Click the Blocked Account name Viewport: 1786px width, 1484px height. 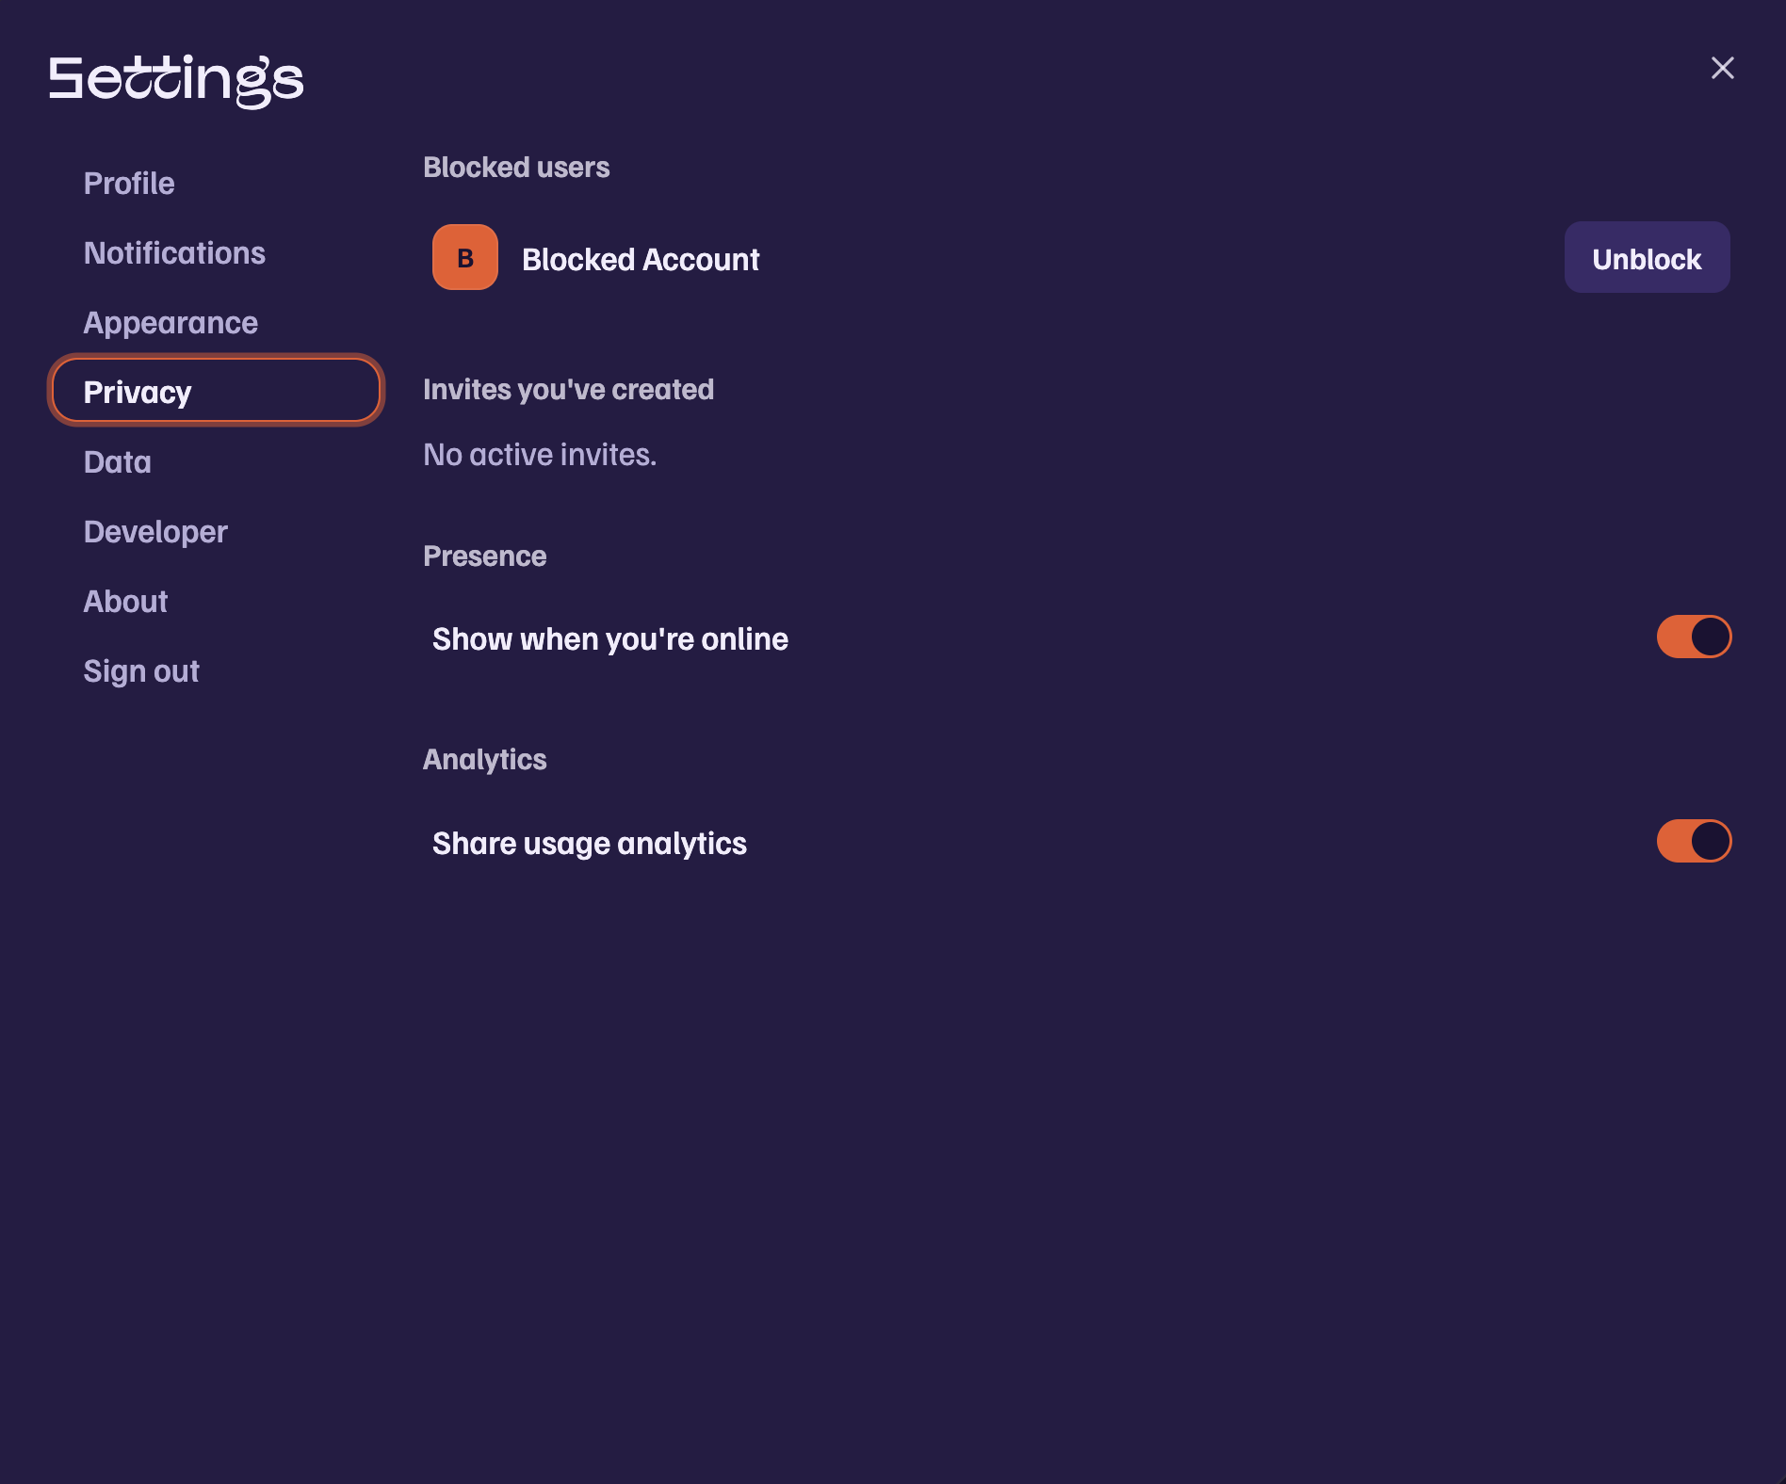point(641,259)
